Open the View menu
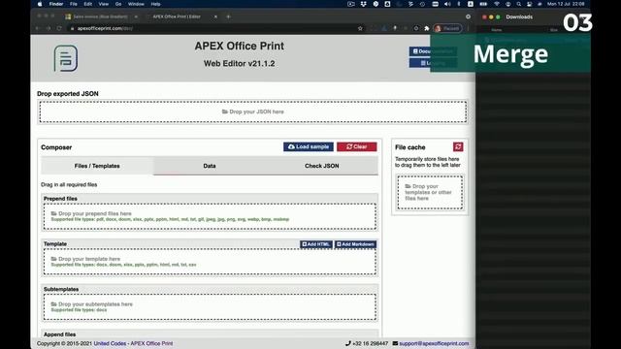The image size is (621, 349). tap(104, 4)
